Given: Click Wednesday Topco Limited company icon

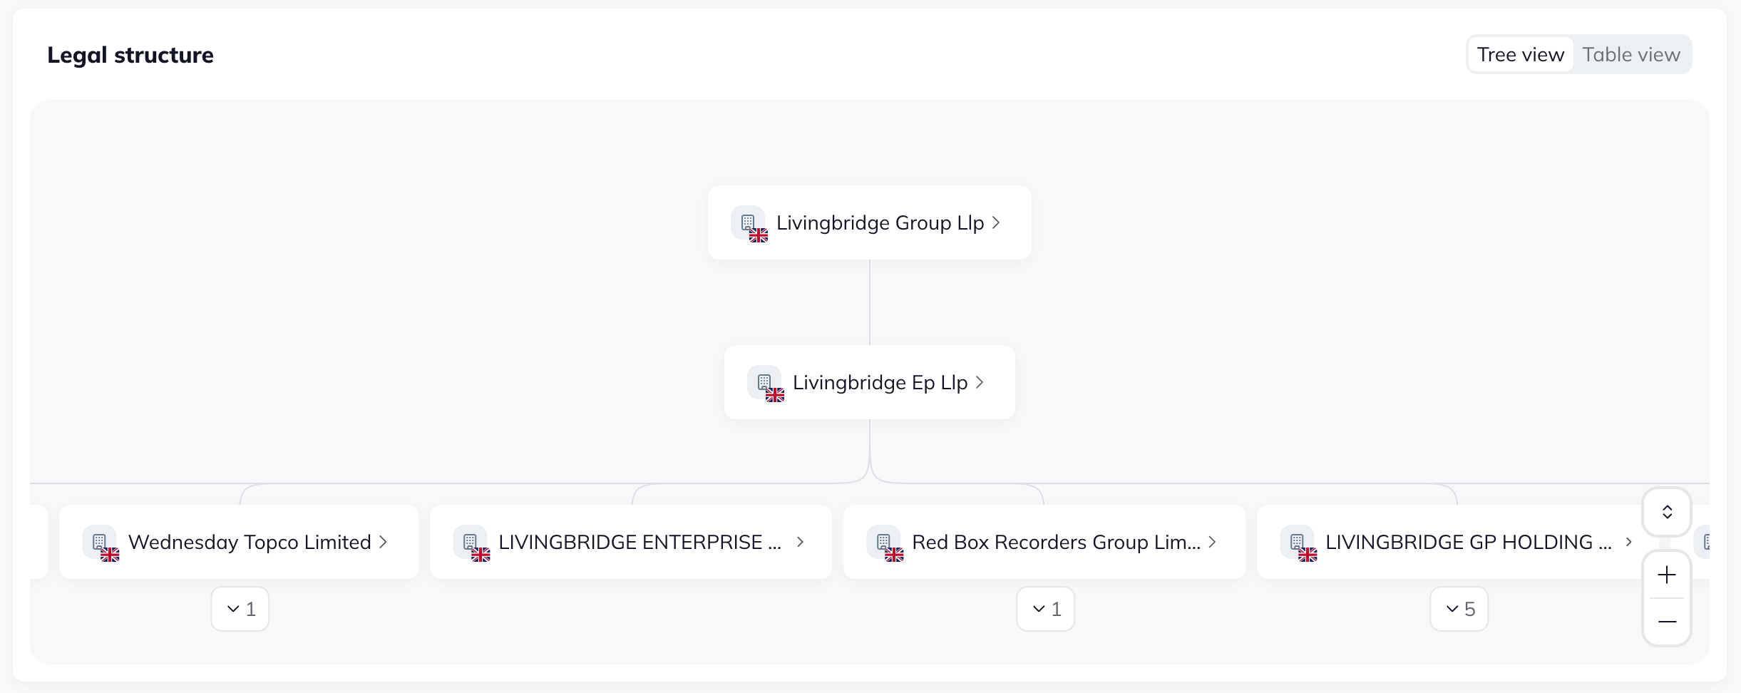Looking at the screenshot, I should [x=100, y=542].
